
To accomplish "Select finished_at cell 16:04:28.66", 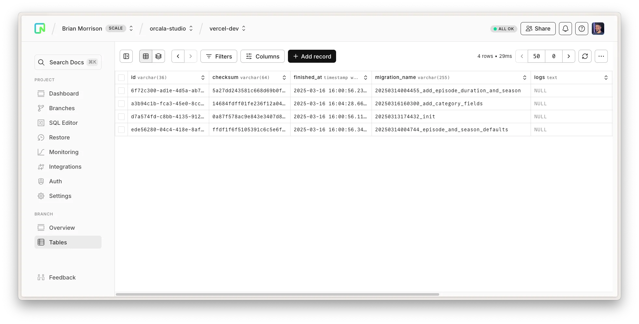I will click(x=331, y=104).
